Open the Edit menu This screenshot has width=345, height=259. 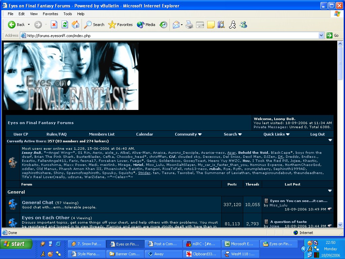click(22, 14)
